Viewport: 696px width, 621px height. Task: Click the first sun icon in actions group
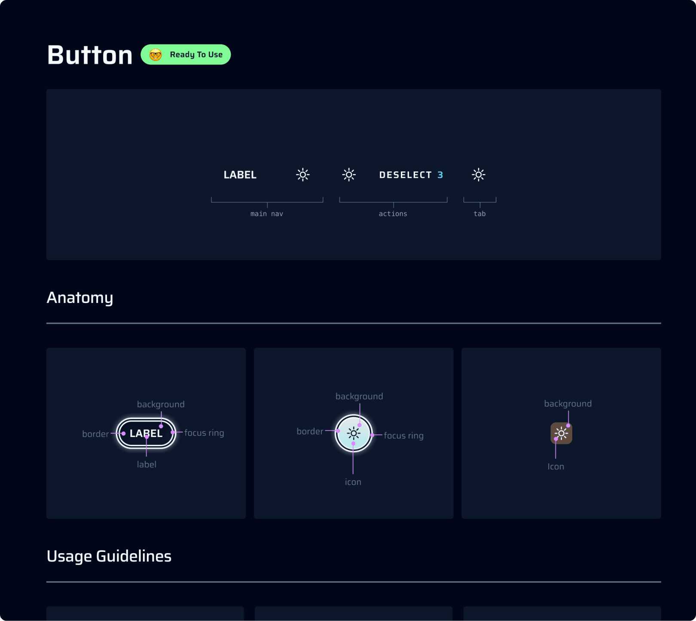coord(349,175)
